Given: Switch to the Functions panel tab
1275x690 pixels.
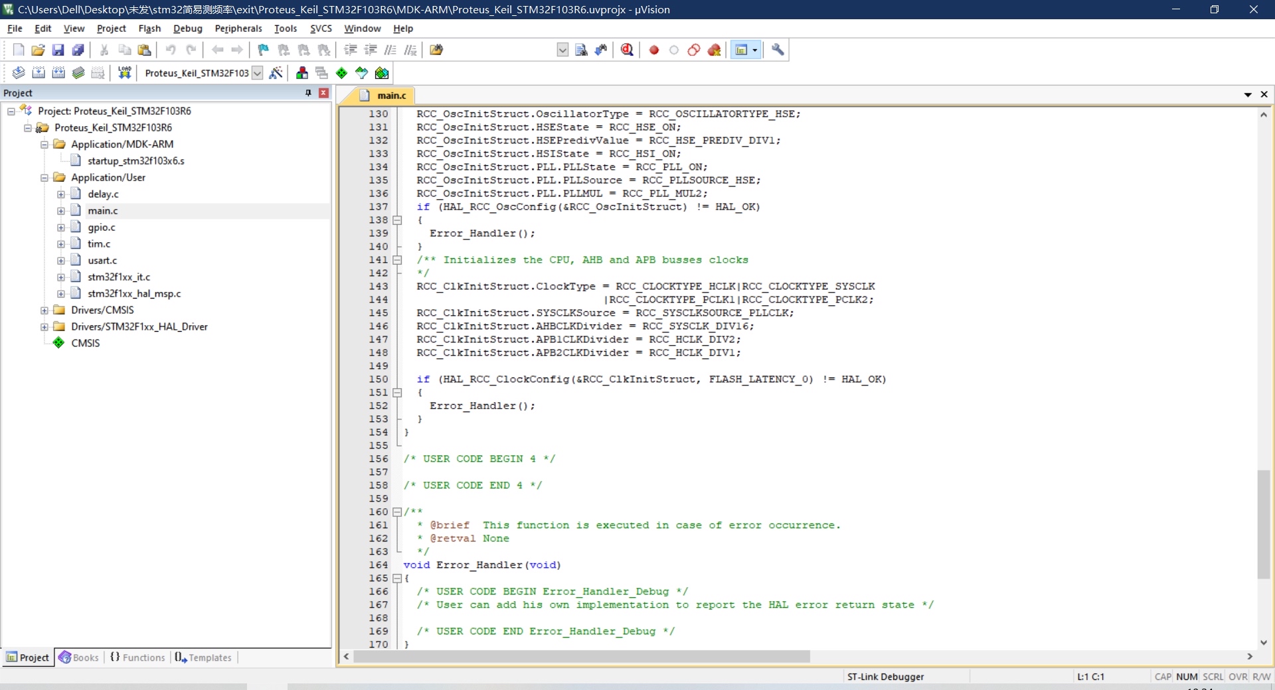Looking at the screenshot, I should [x=137, y=657].
